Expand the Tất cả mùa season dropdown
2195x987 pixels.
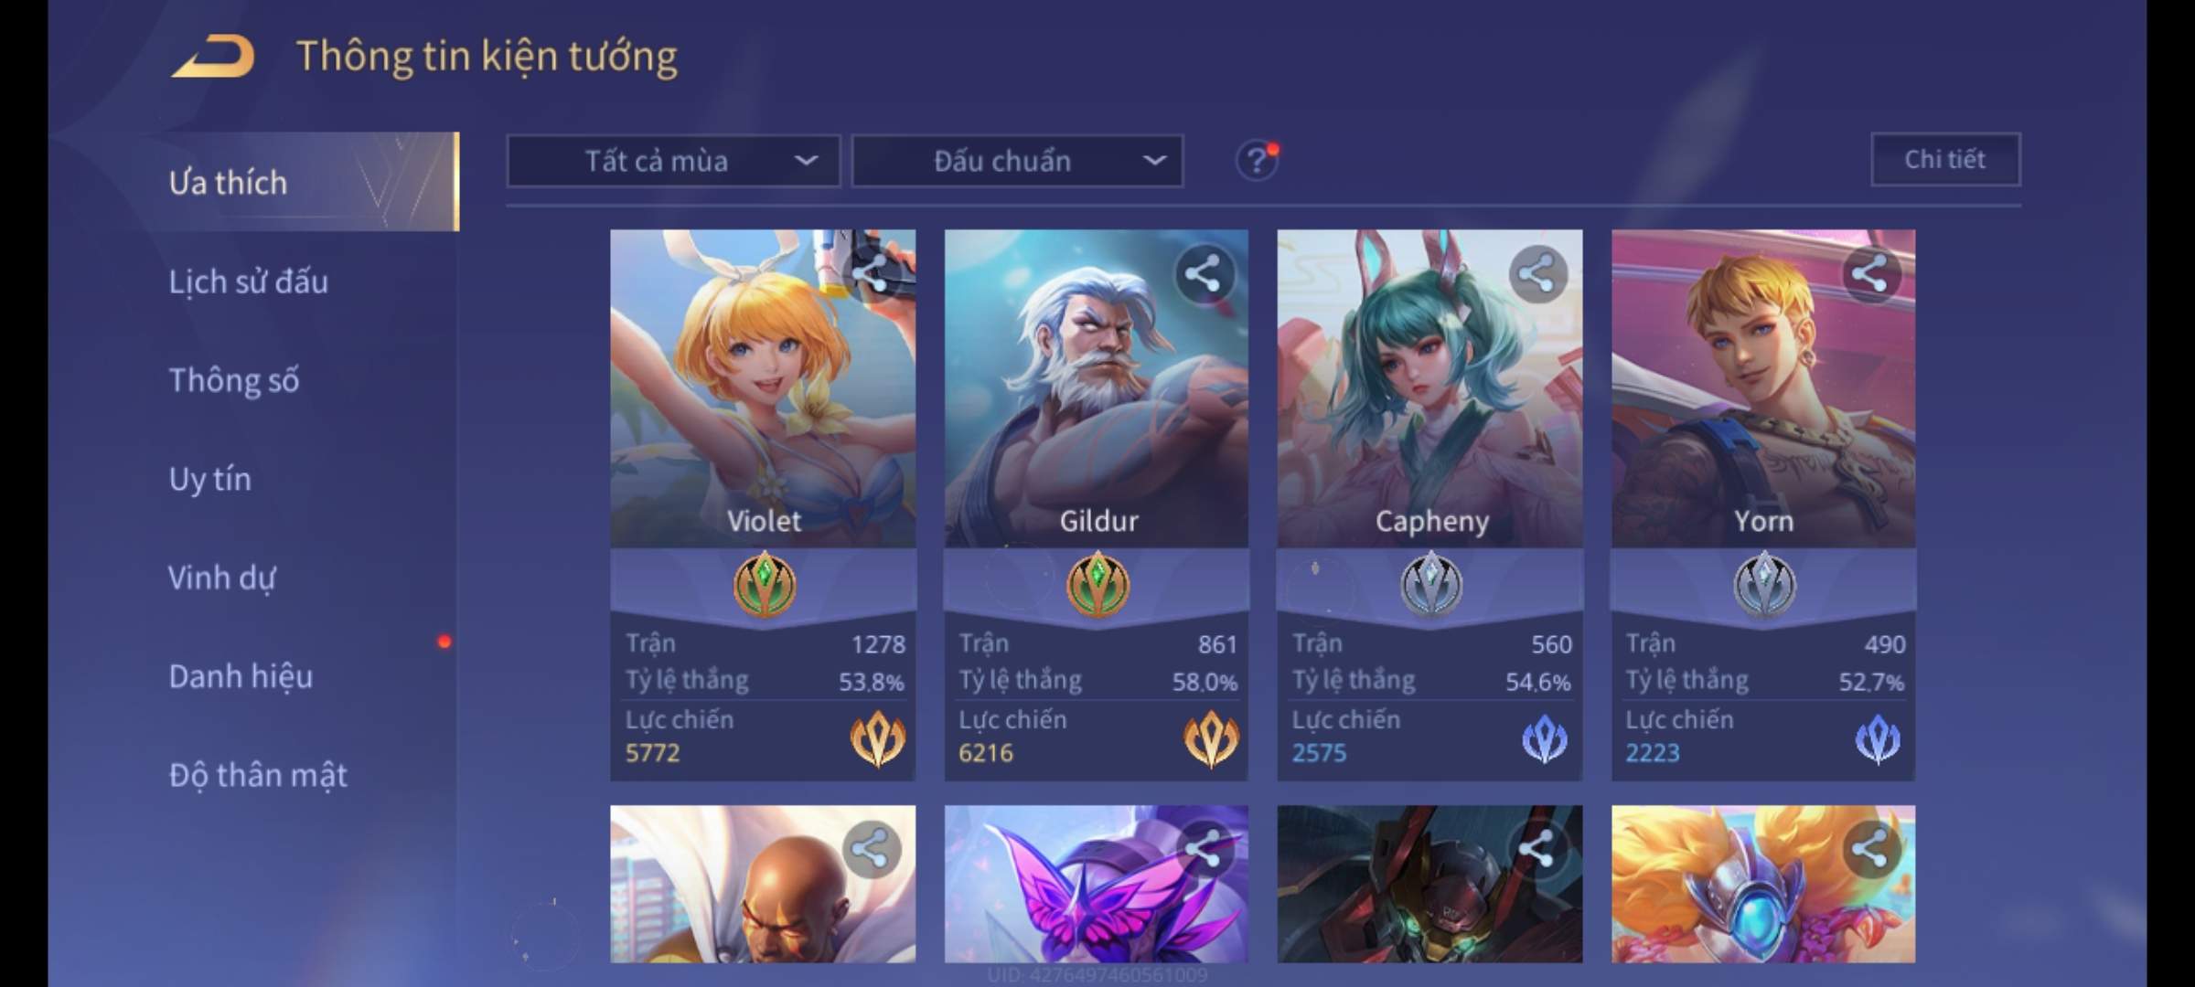[x=674, y=162]
